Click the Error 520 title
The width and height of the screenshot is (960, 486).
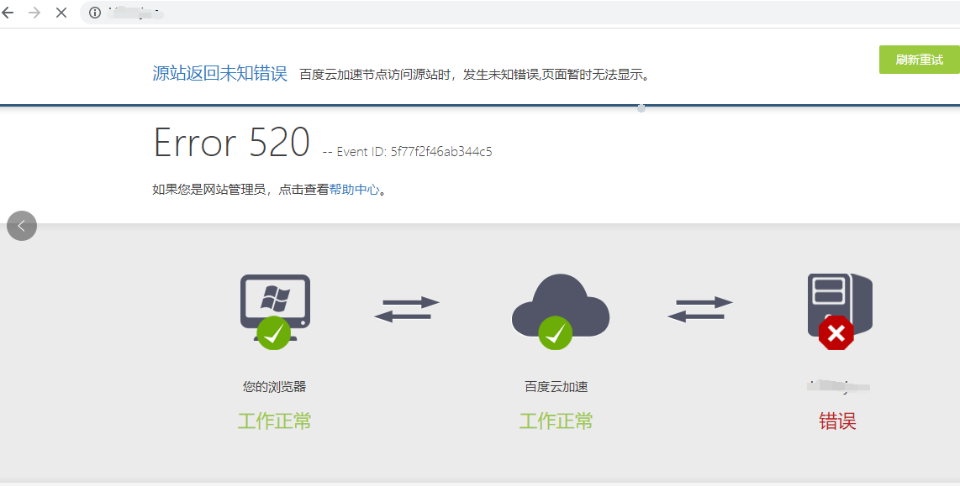231,143
